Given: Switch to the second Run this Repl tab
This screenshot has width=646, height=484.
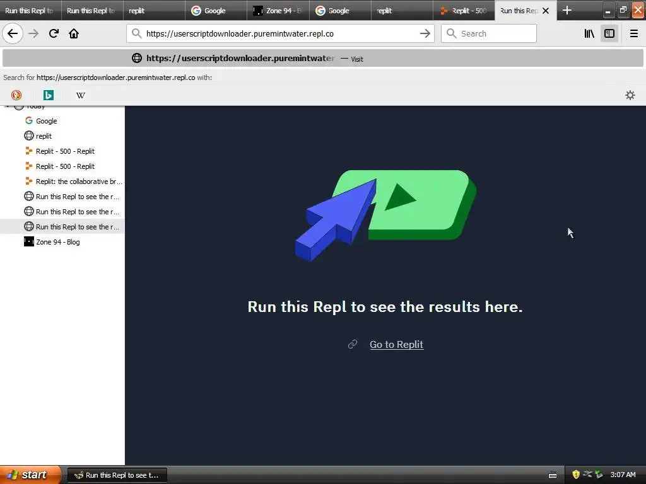Looking at the screenshot, I should pyautogui.click(x=92, y=11).
